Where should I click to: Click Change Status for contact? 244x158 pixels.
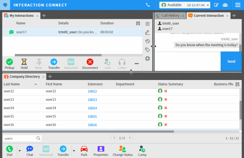123,151
